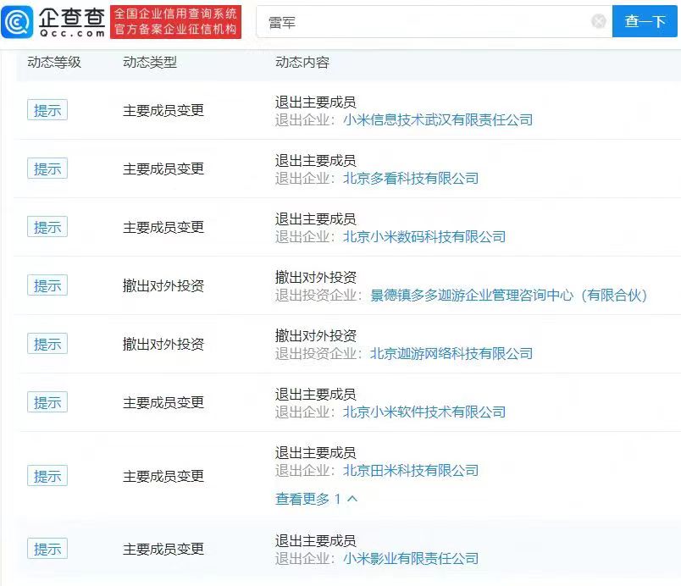This screenshot has height=586, width=681.
Task: Click the red 全国企业信用查询系统 banner
Action: 176,22
